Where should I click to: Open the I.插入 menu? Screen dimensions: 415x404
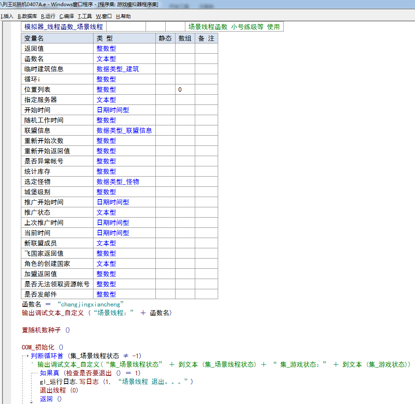click(7, 16)
